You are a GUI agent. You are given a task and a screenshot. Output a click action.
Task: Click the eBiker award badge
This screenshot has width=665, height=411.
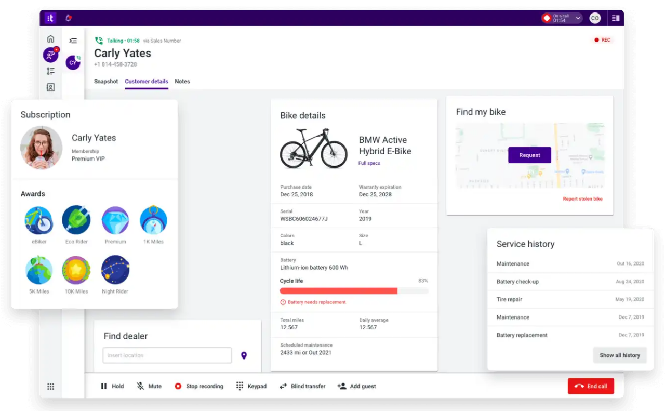(38, 220)
